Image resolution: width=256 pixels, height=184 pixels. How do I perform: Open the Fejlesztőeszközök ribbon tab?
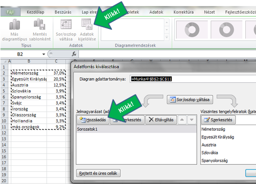pos(240,12)
